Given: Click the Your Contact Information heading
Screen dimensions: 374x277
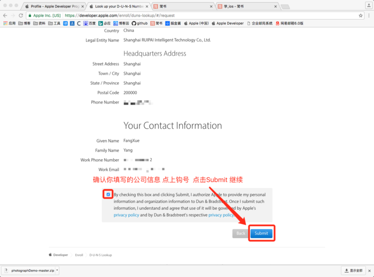Looking at the screenshot, I should click(x=173, y=125).
